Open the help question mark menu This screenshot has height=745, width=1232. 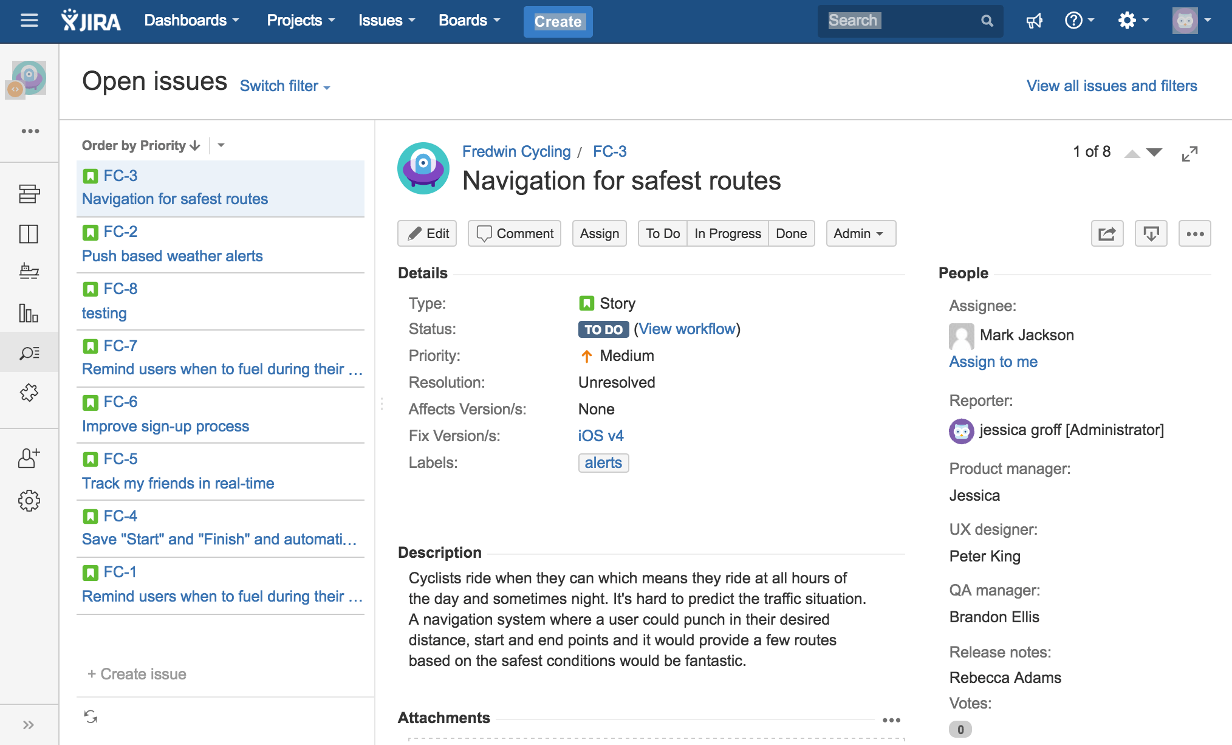(1080, 21)
